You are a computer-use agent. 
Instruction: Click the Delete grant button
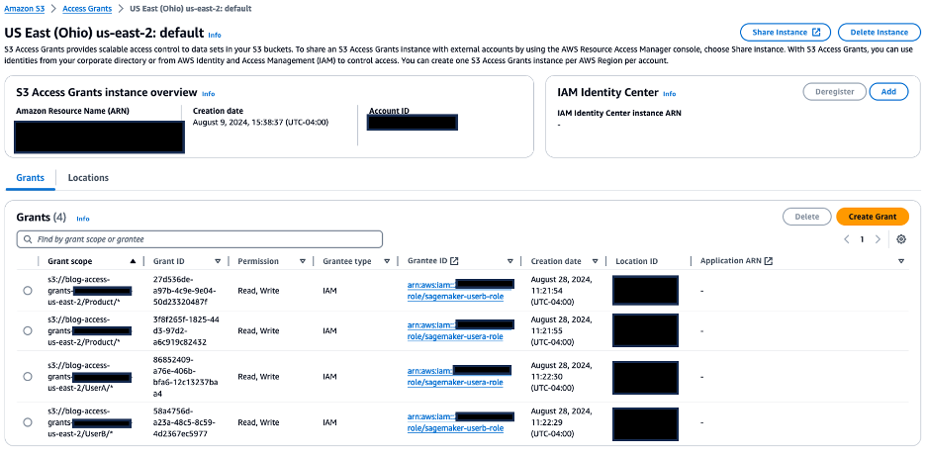pyautogui.click(x=806, y=217)
